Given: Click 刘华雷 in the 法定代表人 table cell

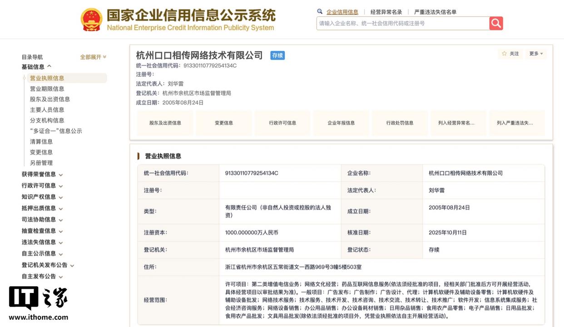Looking at the screenshot, I should click(x=437, y=190).
